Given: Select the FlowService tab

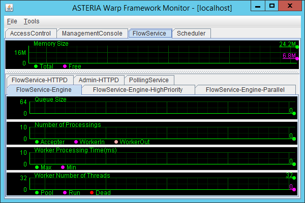Looking at the screenshot, I should 150,33.
